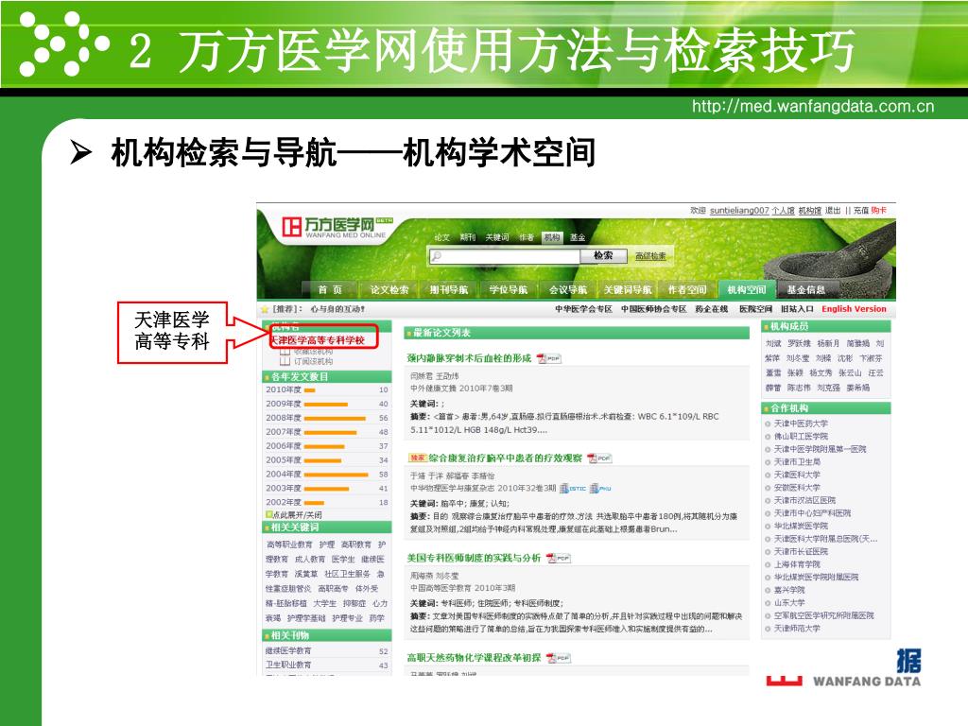Click the magnifier icon in search box
The height and width of the screenshot is (726, 968).
point(436,255)
